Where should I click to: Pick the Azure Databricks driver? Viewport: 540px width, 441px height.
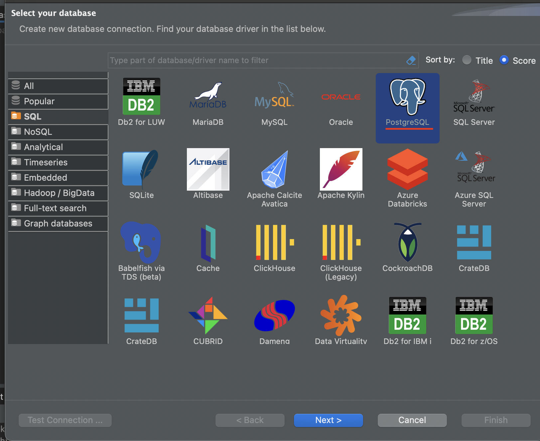tap(407, 173)
